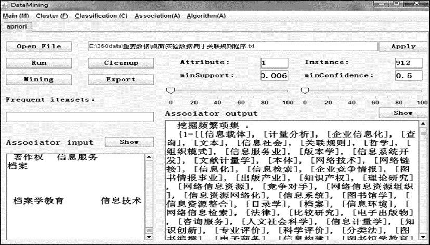Click the Cleanup button
Image resolution: width=430 pixels, height=245 pixels.
click(x=121, y=63)
